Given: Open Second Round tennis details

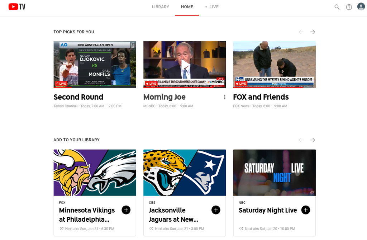Looking at the screenshot, I should point(78,97).
